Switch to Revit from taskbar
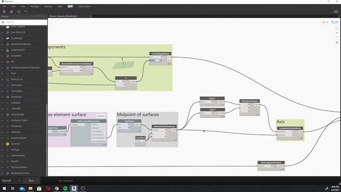 (x=74, y=188)
